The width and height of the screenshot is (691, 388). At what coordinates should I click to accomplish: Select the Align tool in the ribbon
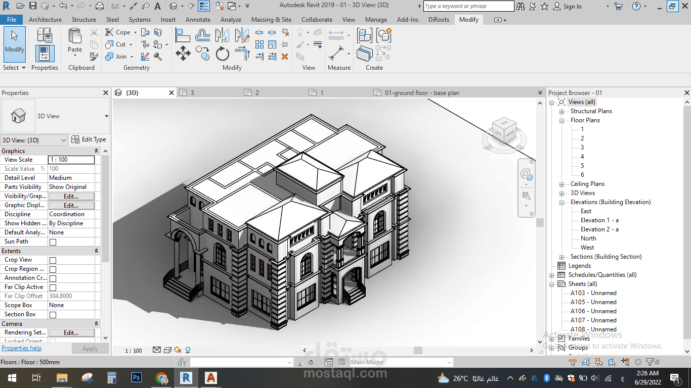click(183, 35)
